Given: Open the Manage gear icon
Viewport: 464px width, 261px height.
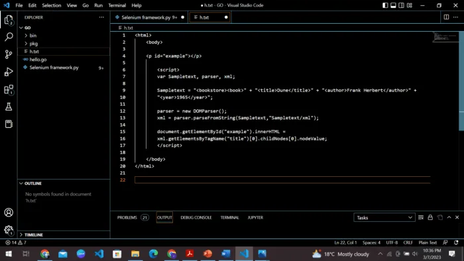Looking at the screenshot, I should (x=9, y=230).
